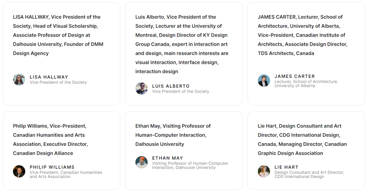The height and width of the screenshot is (192, 368).
Task: Click Philip Williams' bio about Canadian Design Alliance
Action: [50, 139]
